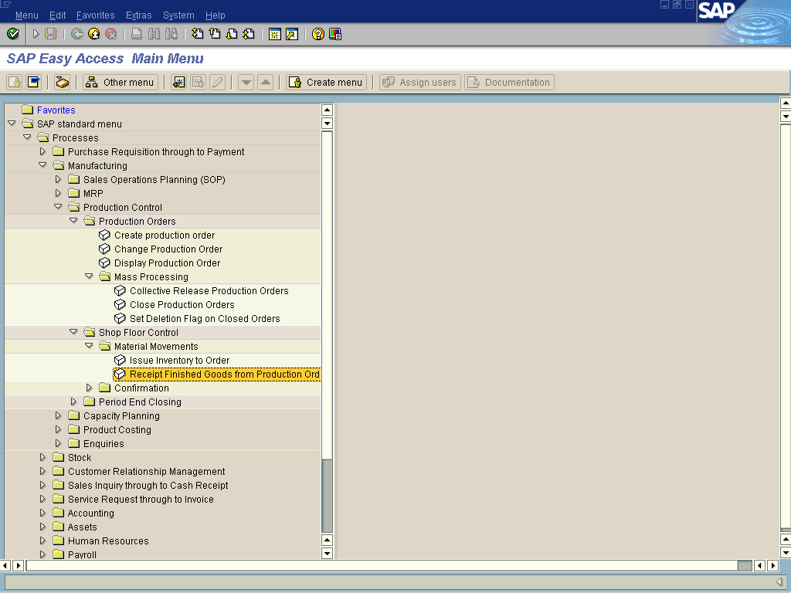The height and width of the screenshot is (593, 791).
Task: Open the Favorites menu in menu bar
Action: [95, 15]
